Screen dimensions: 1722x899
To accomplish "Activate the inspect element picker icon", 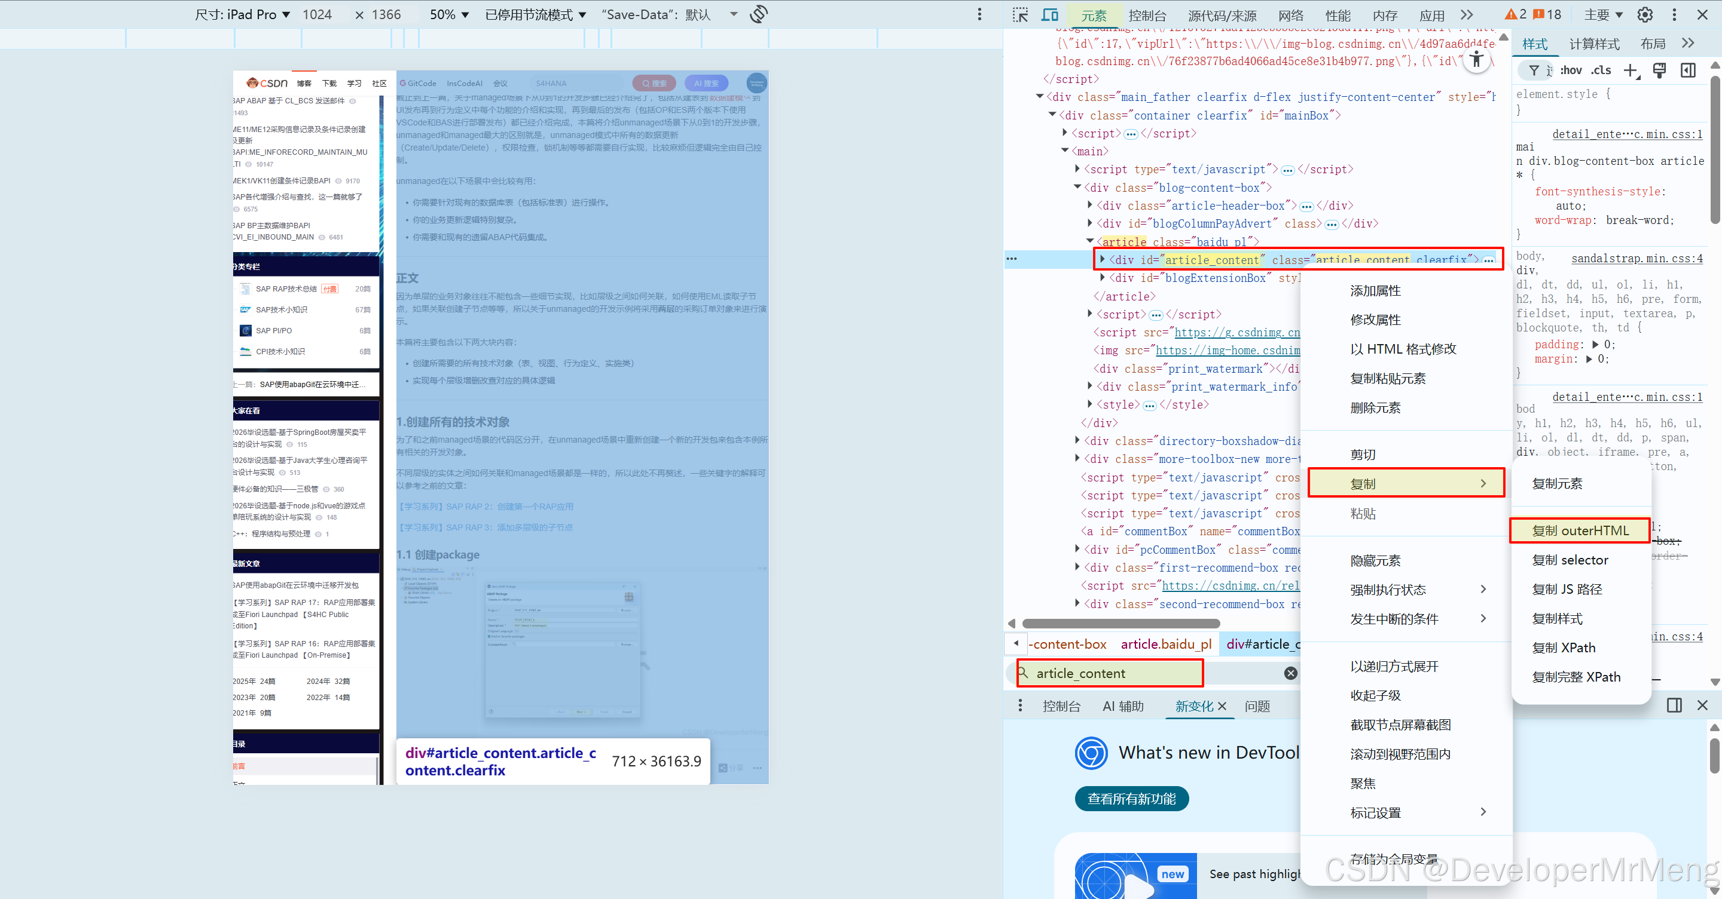I will click(1020, 15).
